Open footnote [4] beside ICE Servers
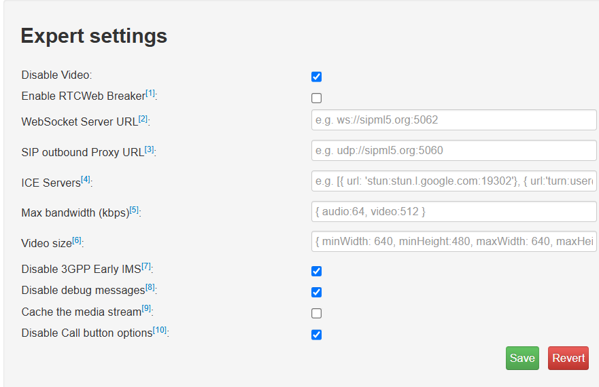Screen dimensions: 599x387 [x=85, y=179]
